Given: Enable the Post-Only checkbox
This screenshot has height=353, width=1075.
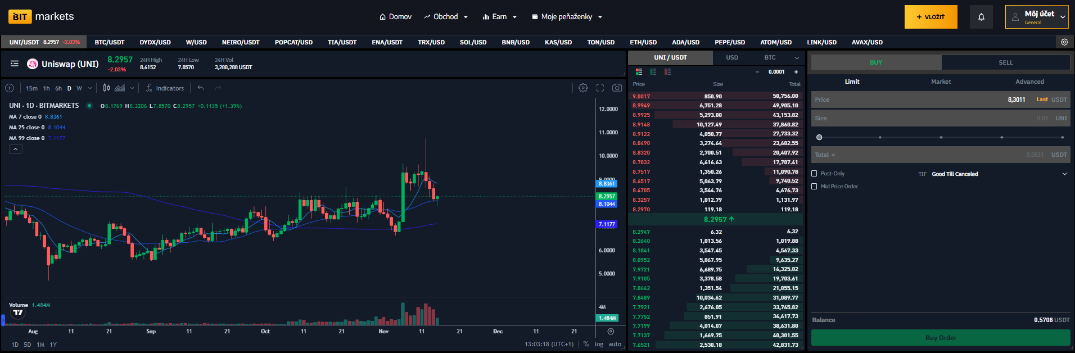Looking at the screenshot, I should coord(814,174).
